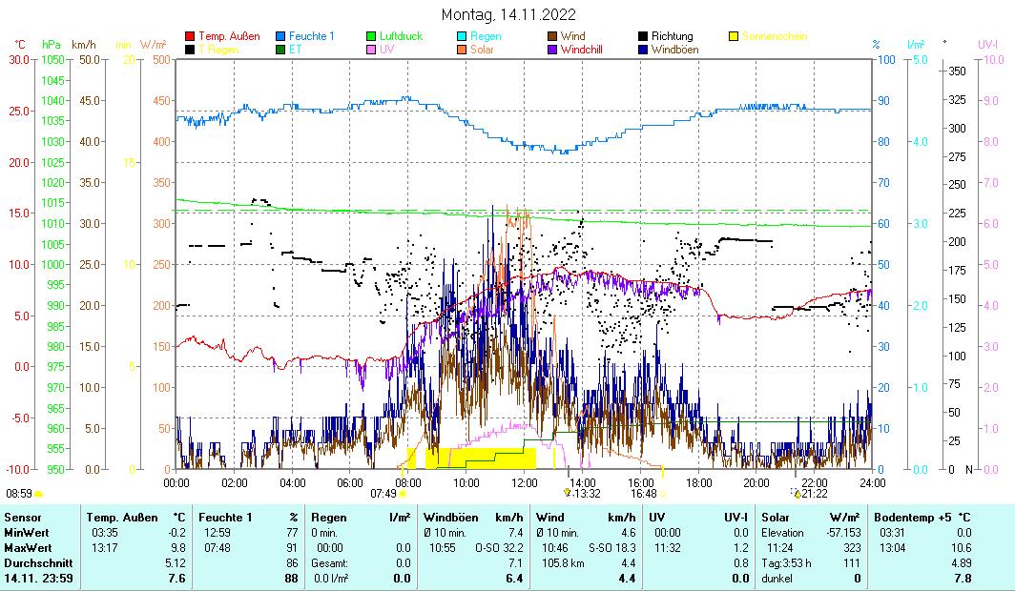Image resolution: width=1015 pixels, height=591 pixels.
Task: Click the 21:22 time marker below chart
Action: tap(814, 493)
